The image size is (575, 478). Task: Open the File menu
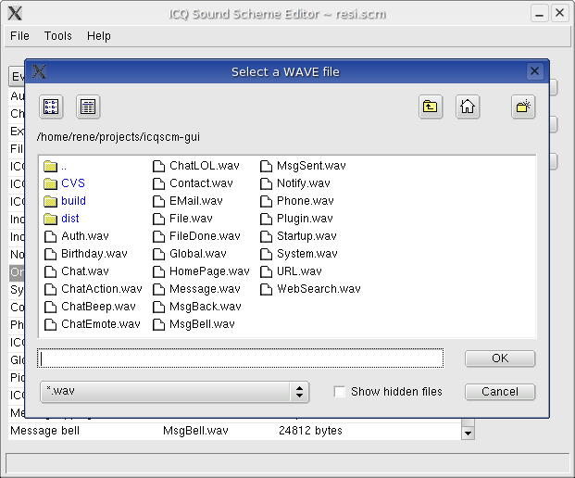(19, 36)
